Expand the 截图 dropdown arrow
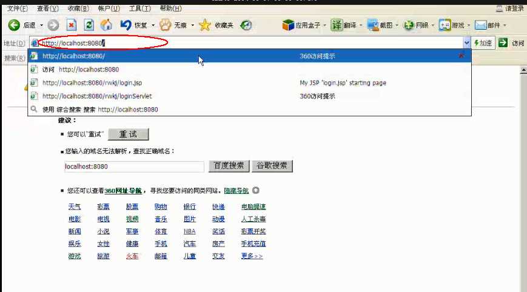527x292 pixels. pos(397,25)
